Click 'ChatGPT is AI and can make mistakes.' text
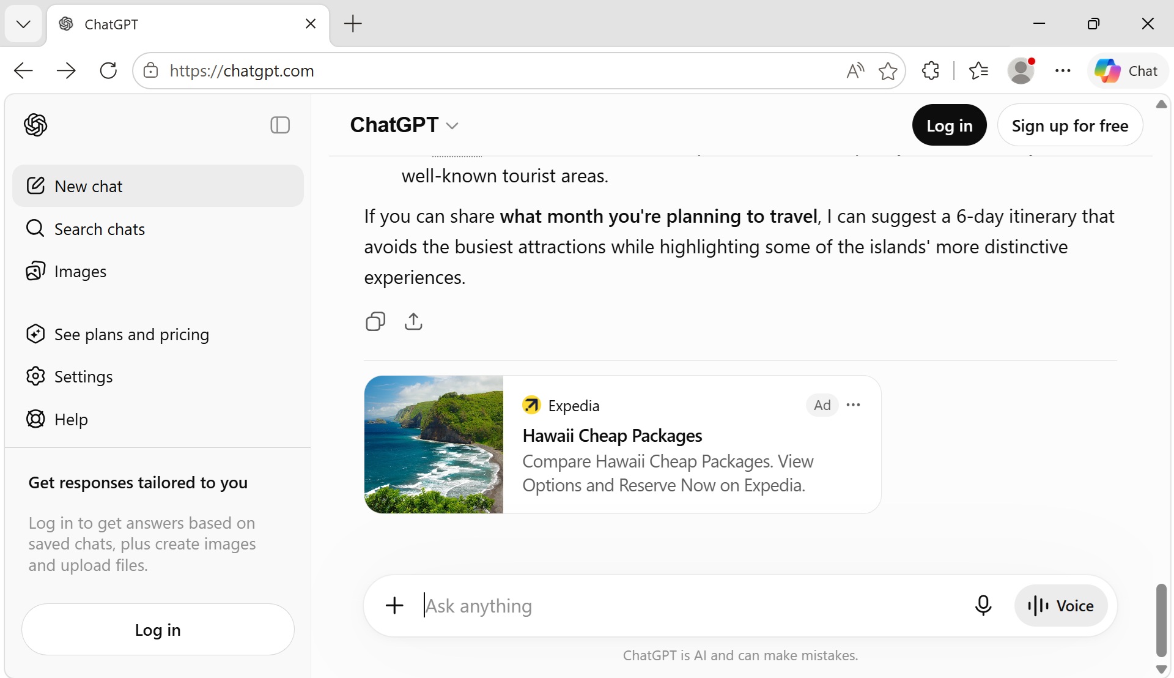The width and height of the screenshot is (1174, 678). (740, 655)
